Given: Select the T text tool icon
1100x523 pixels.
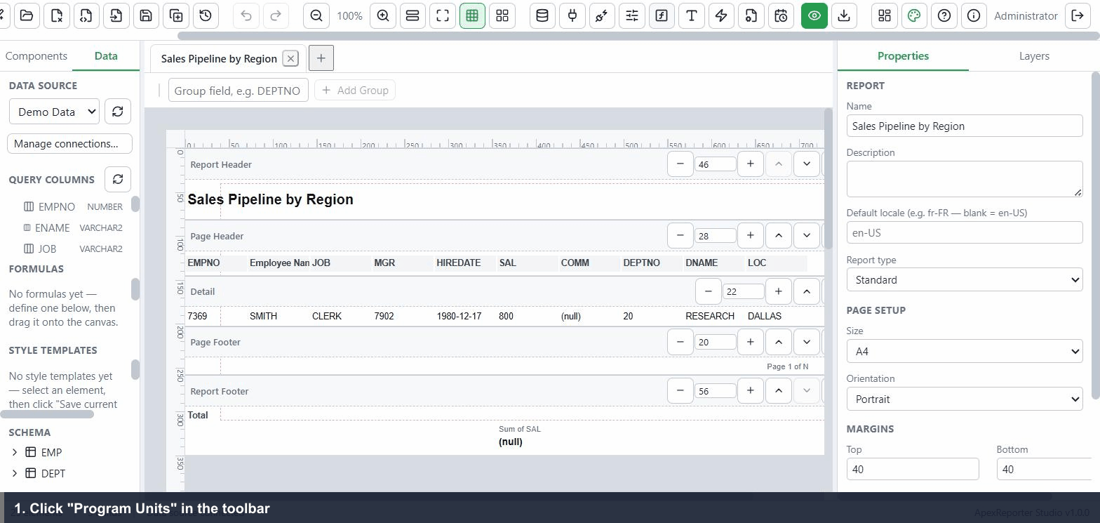Looking at the screenshot, I should coord(692,15).
